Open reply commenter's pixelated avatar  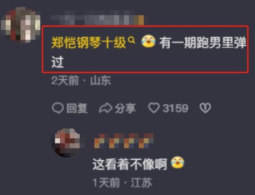pos(67,143)
